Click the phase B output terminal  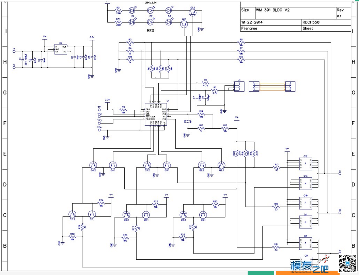pos(340,213)
